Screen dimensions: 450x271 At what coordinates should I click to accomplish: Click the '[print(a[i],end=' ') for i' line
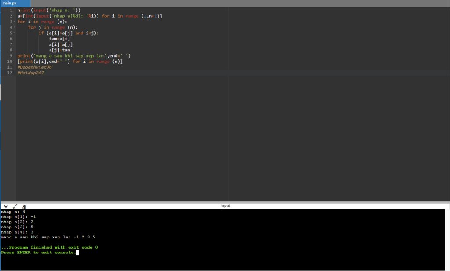[70, 62]
